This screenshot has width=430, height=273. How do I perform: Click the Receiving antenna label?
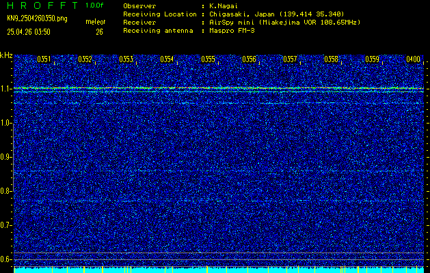coord(158,31)
